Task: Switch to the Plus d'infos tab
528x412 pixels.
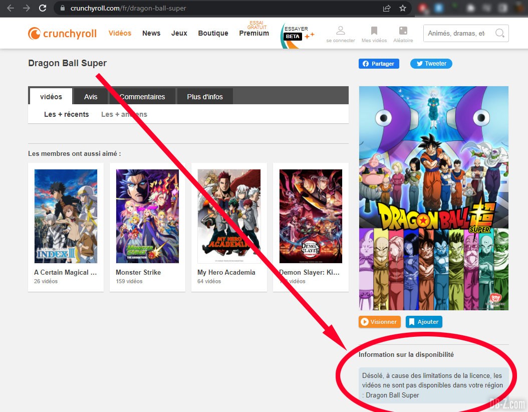Action: coord(205,97)
